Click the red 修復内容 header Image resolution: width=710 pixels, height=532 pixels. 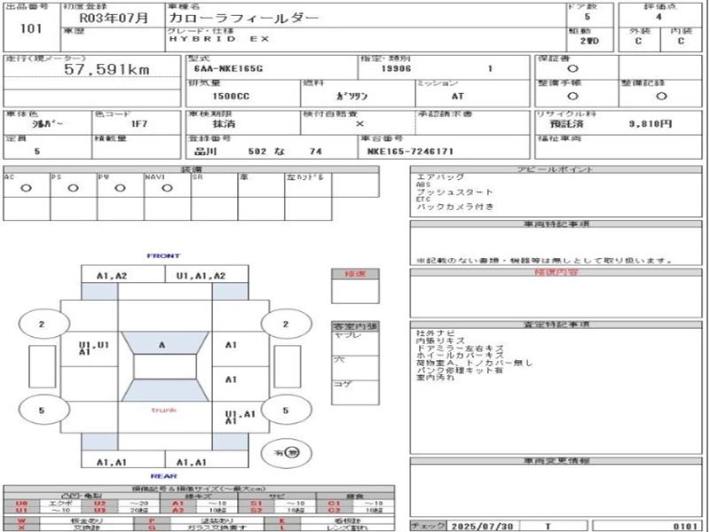click(556, 272)
